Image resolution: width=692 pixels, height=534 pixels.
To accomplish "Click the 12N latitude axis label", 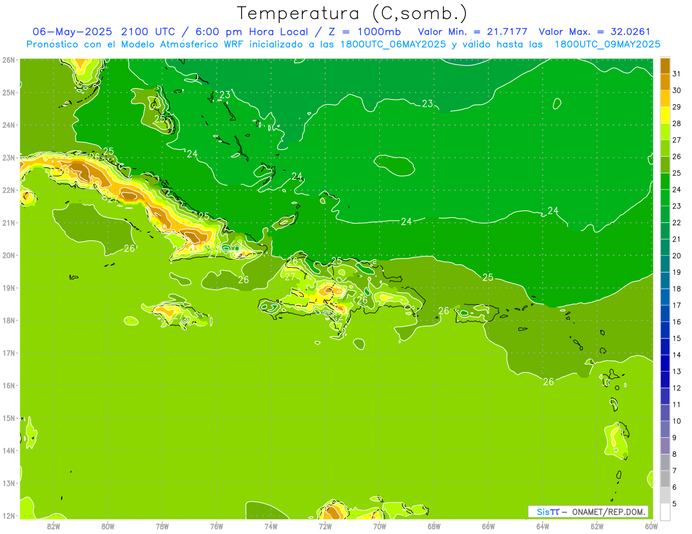I will 8,516.
